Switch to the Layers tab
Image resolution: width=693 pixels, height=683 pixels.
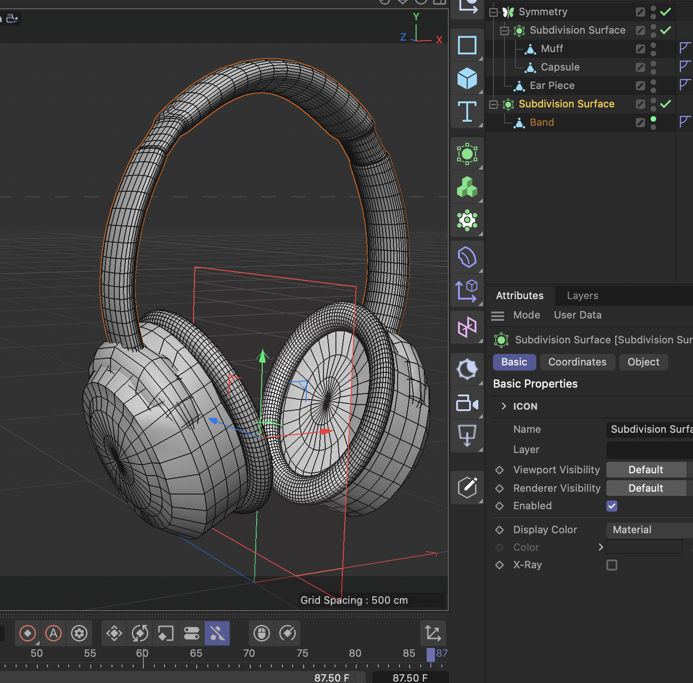[x=582, y=295]
